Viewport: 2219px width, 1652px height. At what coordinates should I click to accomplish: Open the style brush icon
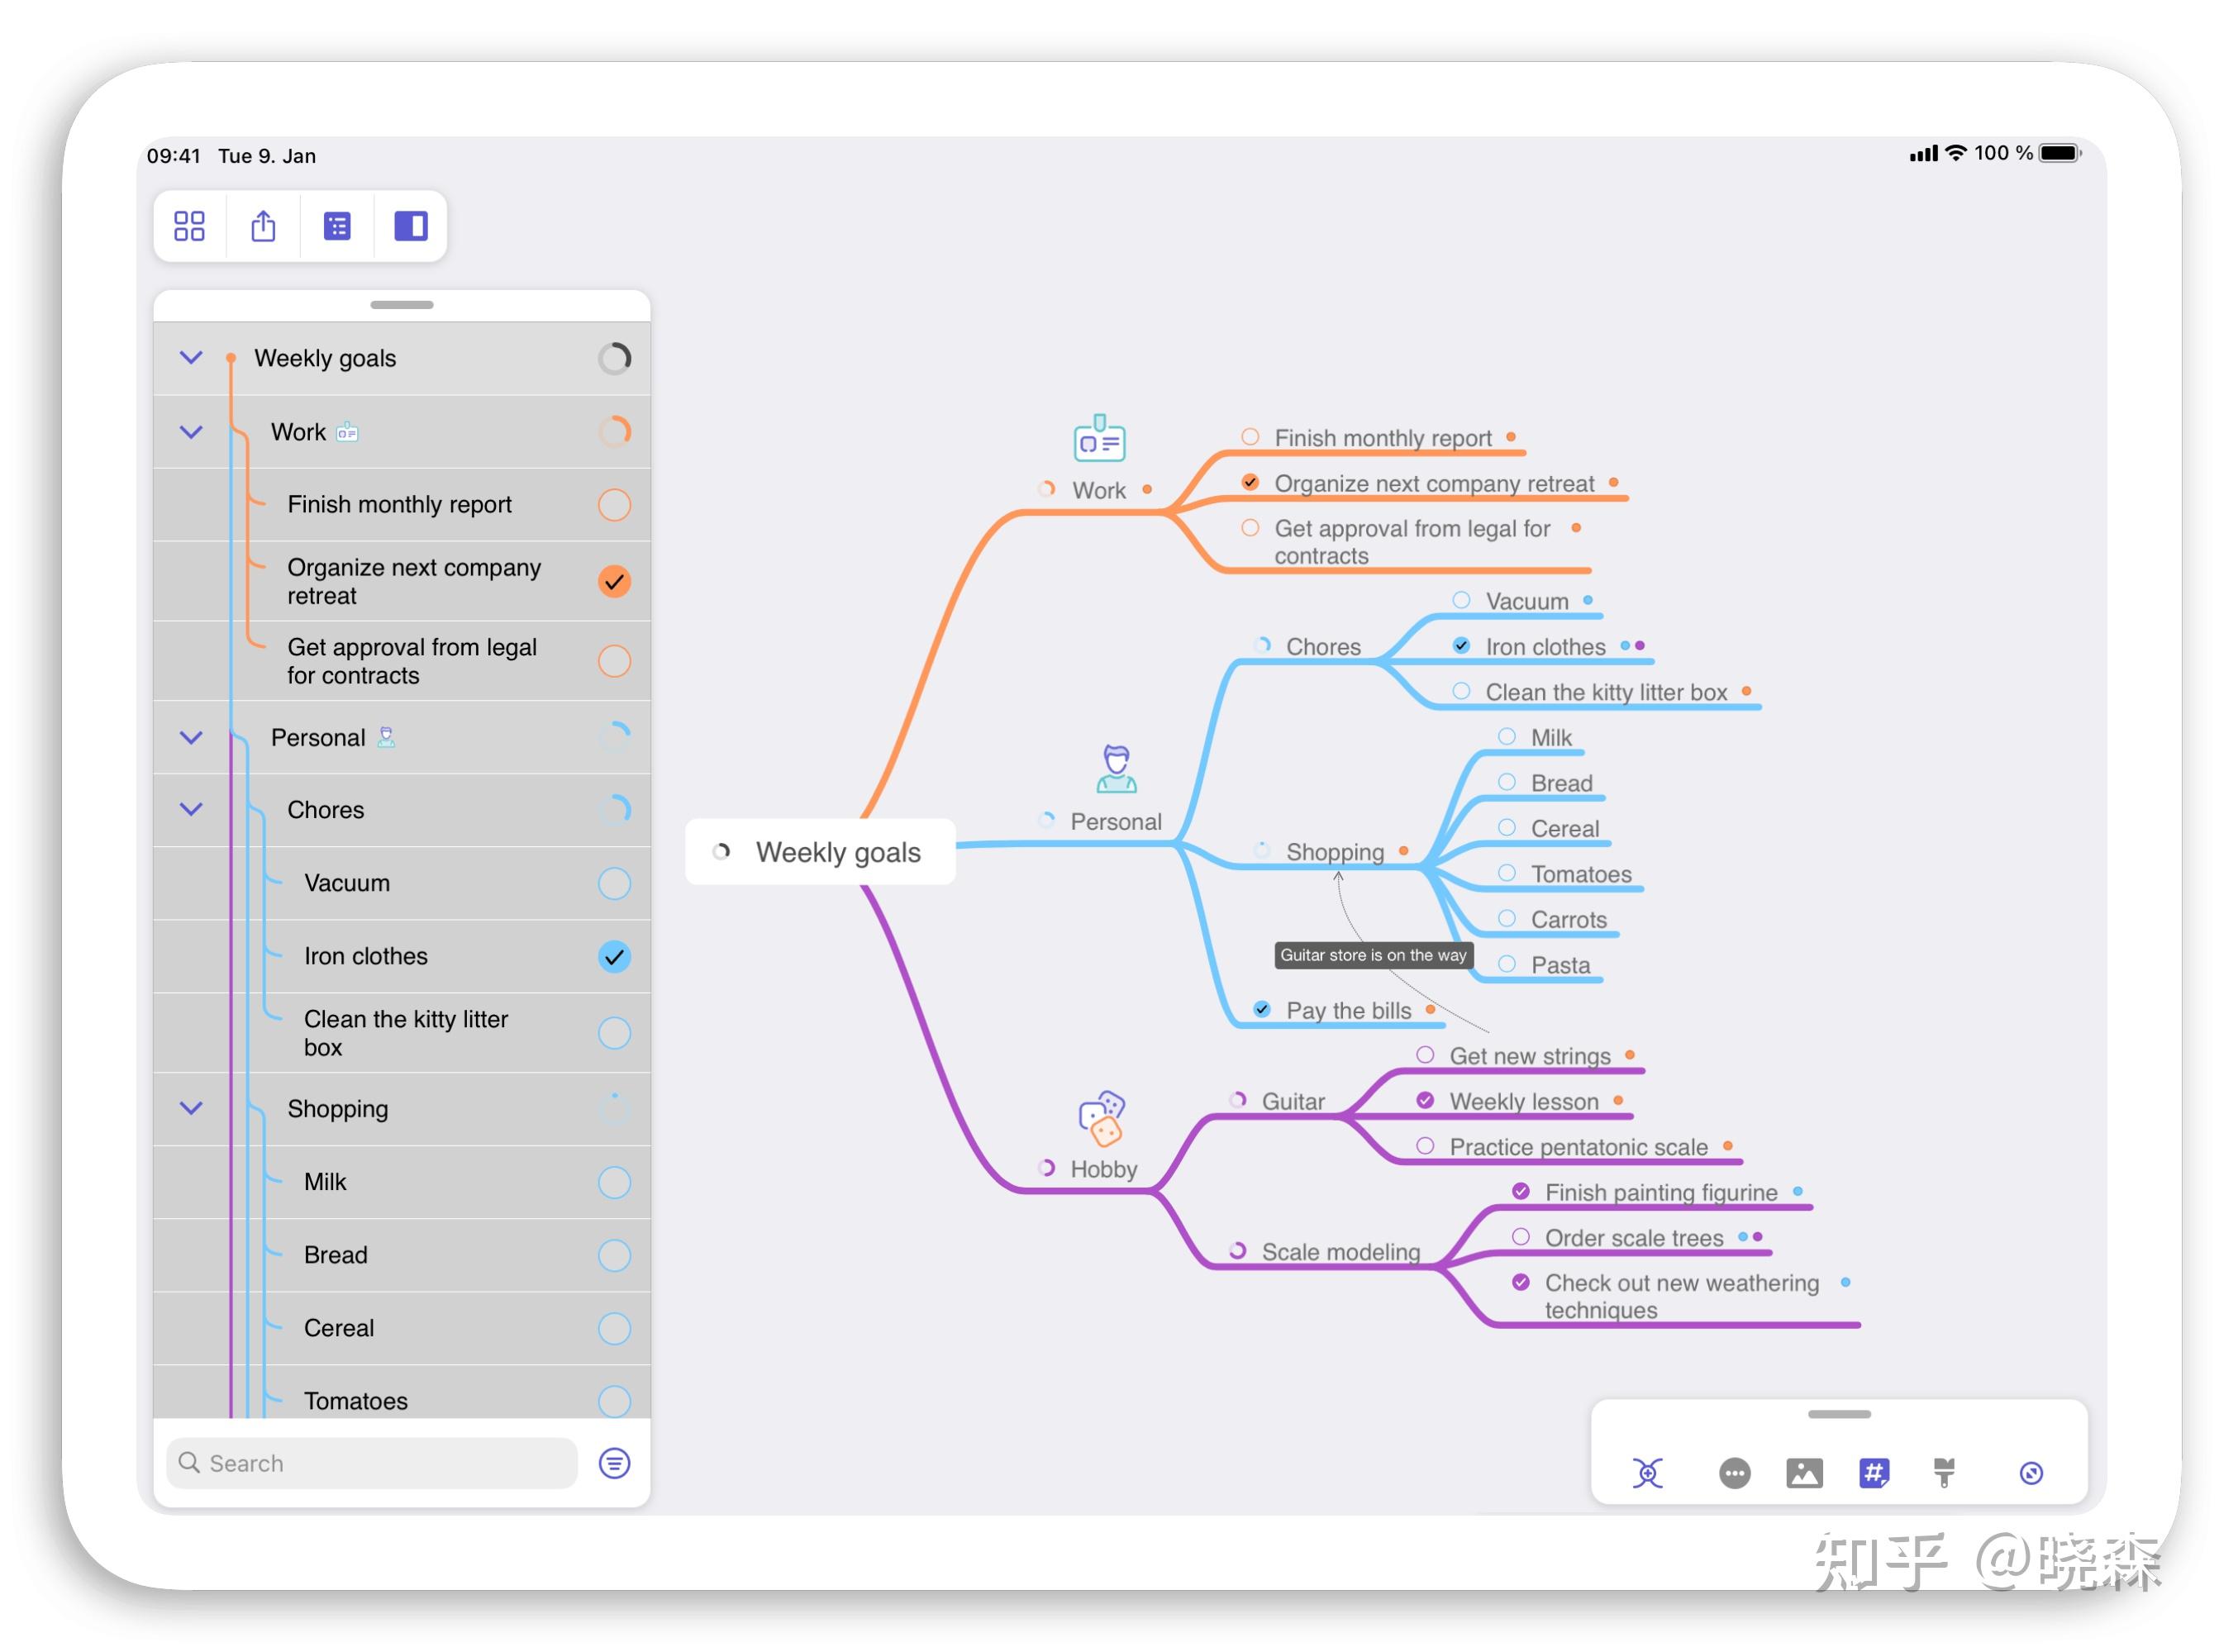click(1943, 1472)
